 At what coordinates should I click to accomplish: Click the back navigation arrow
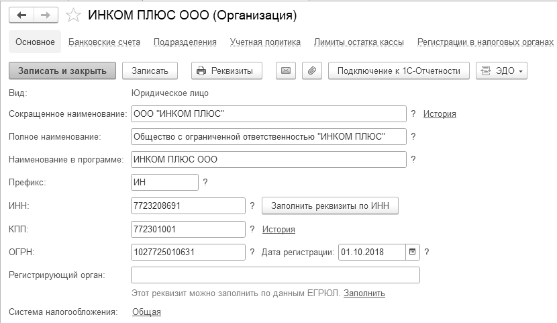(x=21, y=14)
